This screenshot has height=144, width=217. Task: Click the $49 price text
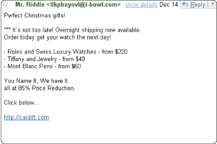(80, 59)
